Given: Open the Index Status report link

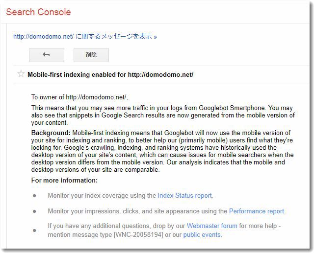Looking at the screenshot, I should tap(184, 195).
